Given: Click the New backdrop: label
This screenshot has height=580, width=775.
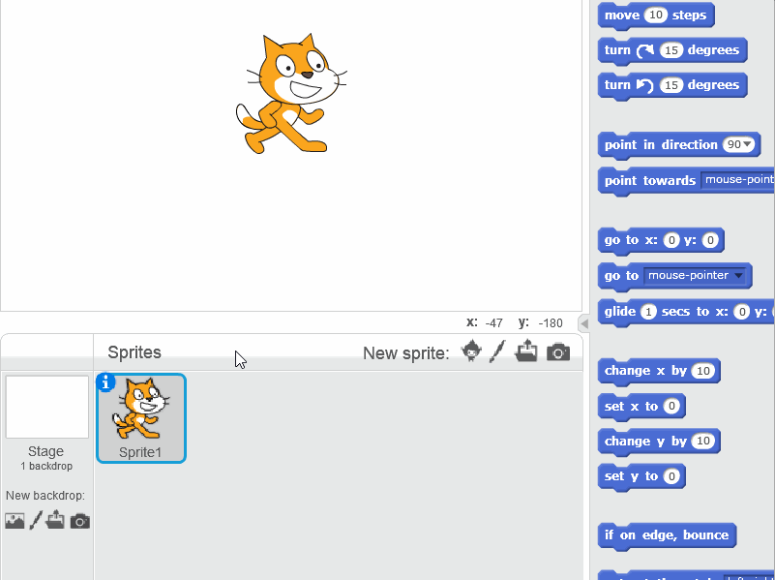Looking at the screenshot, I should [x=45, y=496].
